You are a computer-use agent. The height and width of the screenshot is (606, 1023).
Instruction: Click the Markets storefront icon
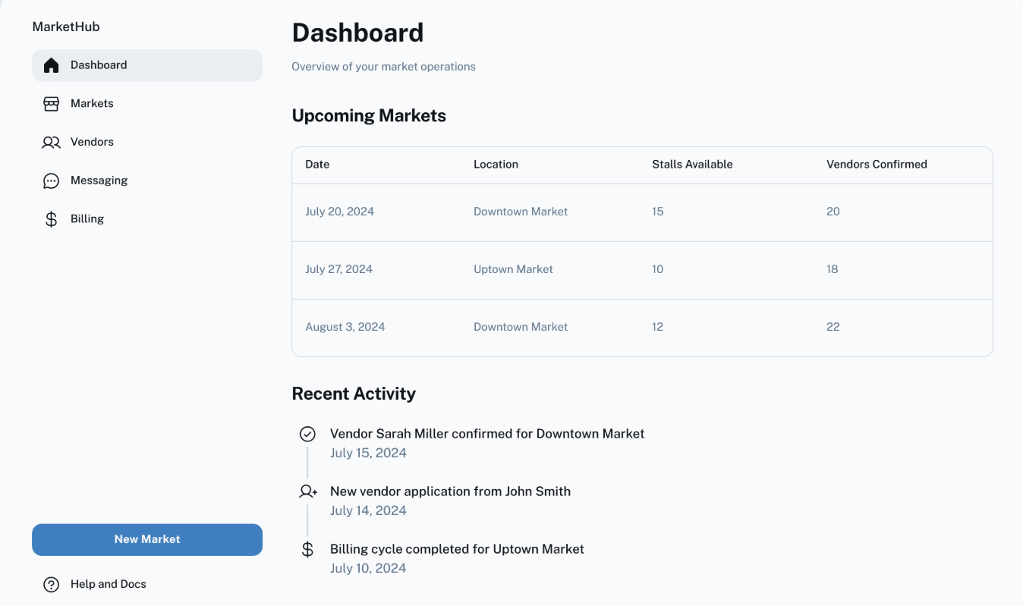(x=51, y=104)
